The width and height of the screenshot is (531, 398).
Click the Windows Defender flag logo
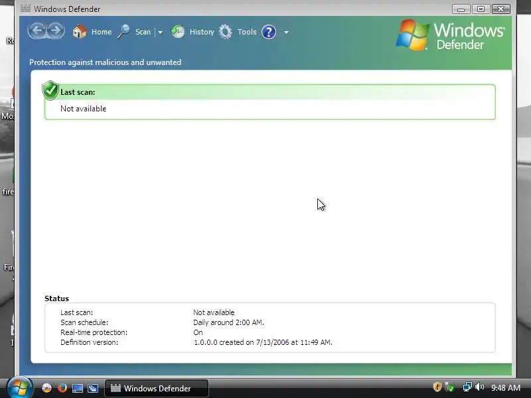(x=412, y=35)
